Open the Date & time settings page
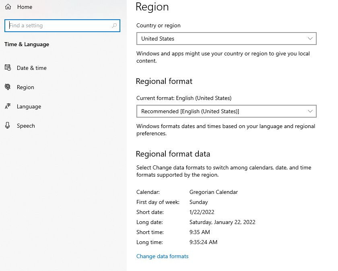This screenshot has height=271, width=338. point(32,68)
